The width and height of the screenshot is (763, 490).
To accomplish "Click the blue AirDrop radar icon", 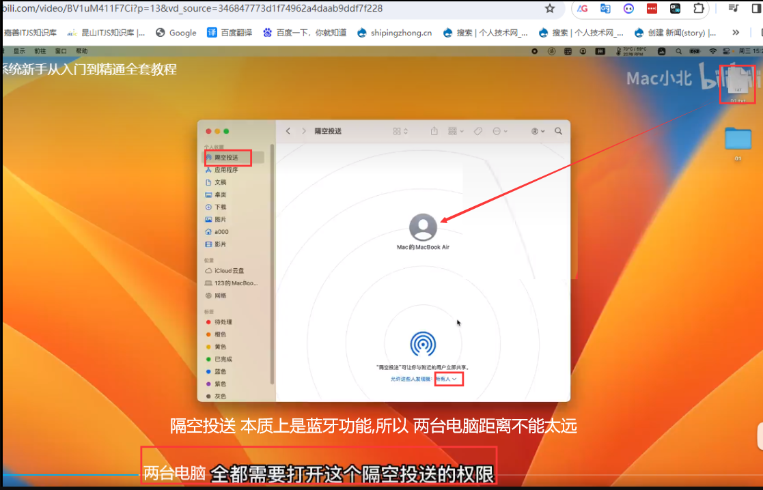I will [x=423, y=344].
